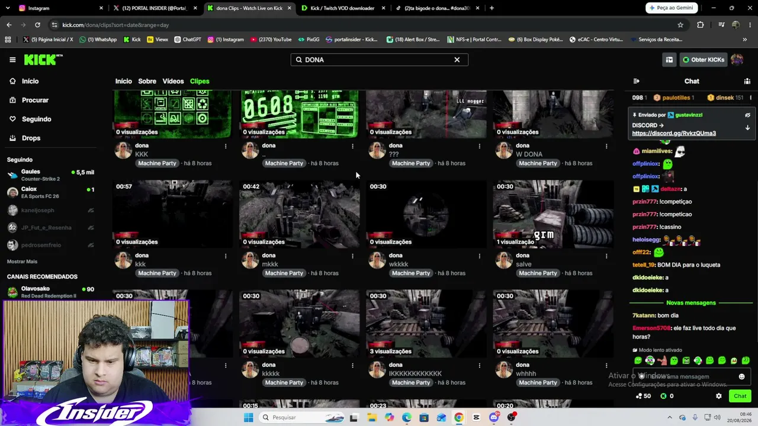758x426 pixels.
Task: Open the Olavosako recommended channel
Action: tap(51, 292)
